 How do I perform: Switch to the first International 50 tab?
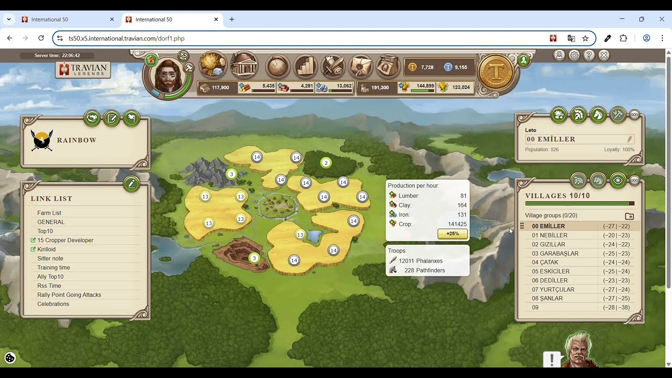click(x=68, y=19)
